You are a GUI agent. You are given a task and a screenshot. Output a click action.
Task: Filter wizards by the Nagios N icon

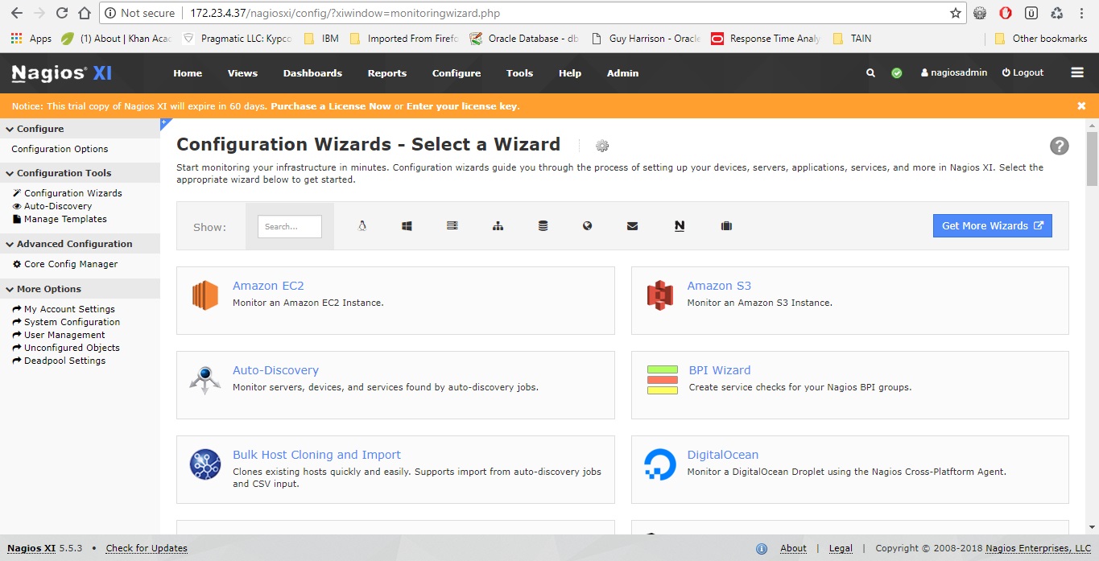coord(680,226)
